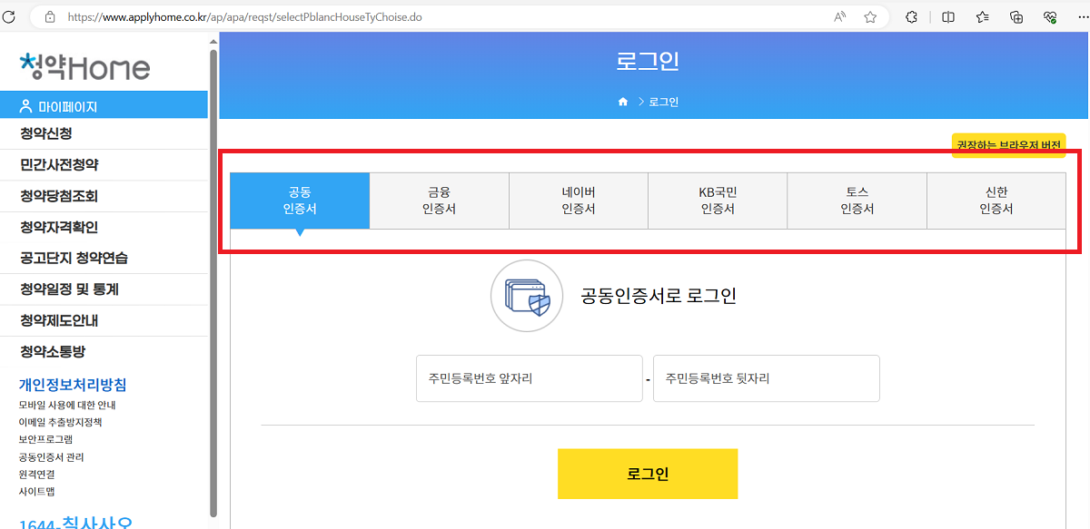The height and width of the screenshot is (529, 1090).
Task: Switch to the 토스 인증서 tab
Action: pyautogui.click(x=857, y=201)
